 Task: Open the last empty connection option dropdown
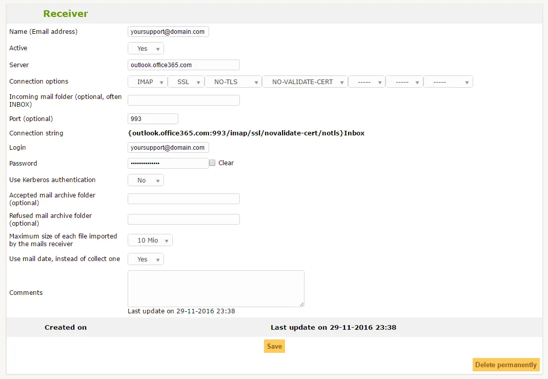448,82
